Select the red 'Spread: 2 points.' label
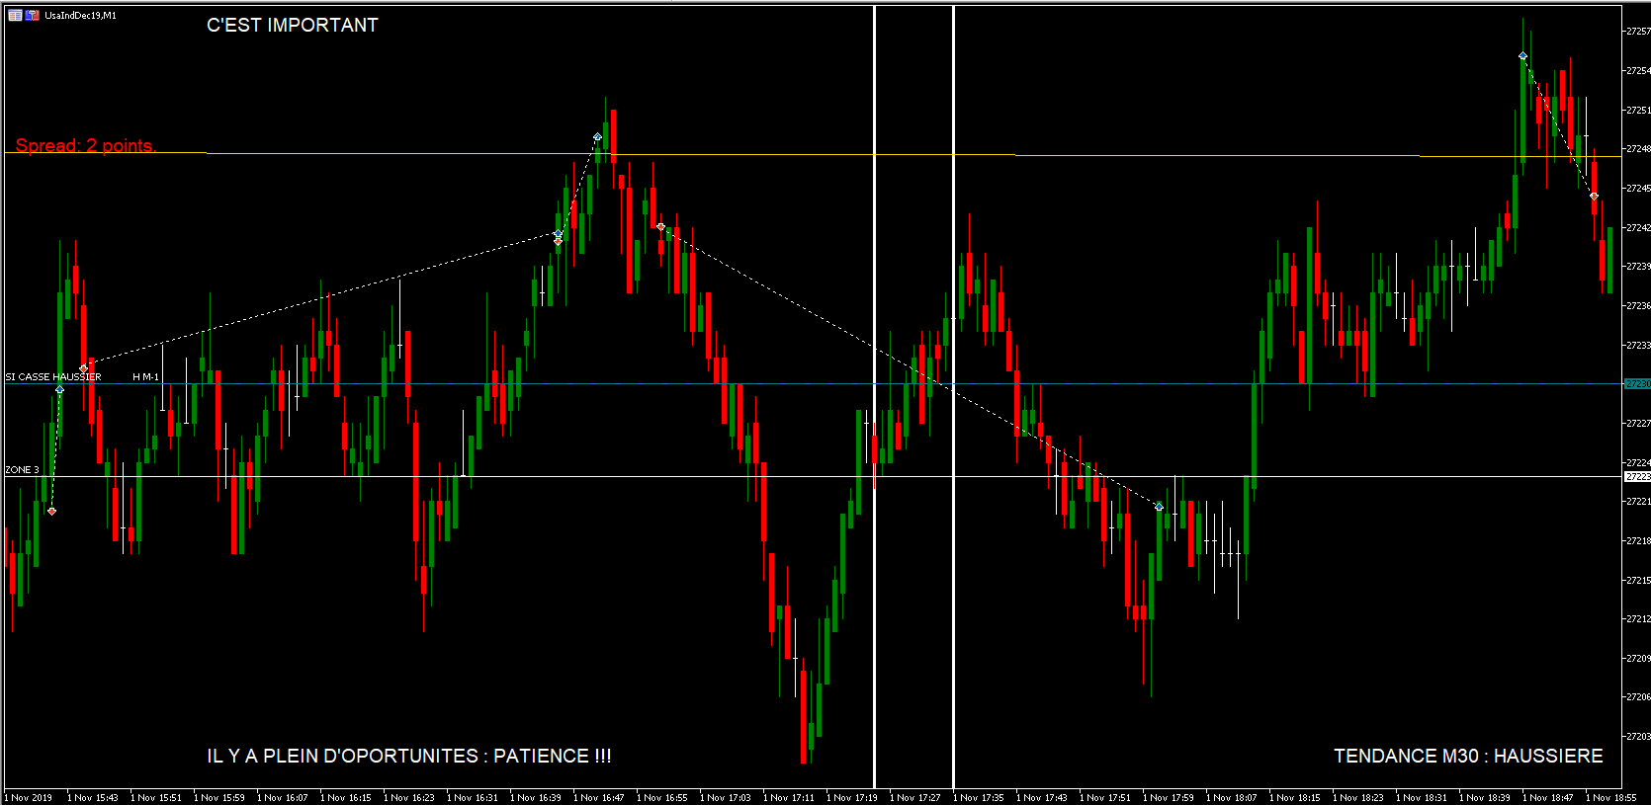Viewport: 1651px width, 805px height. [x=86, y=145]
